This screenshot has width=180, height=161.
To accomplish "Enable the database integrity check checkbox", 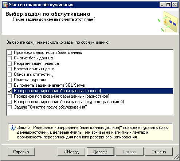I will pos(9,52).
